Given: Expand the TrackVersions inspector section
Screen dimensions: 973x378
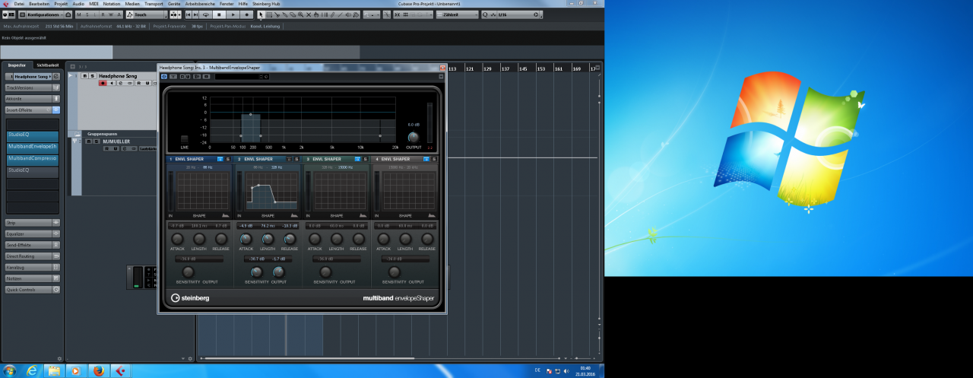Looking at the screenshot, I should pos(33,87).
